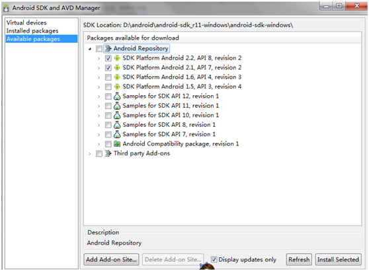Click the Refresh button

299,260
